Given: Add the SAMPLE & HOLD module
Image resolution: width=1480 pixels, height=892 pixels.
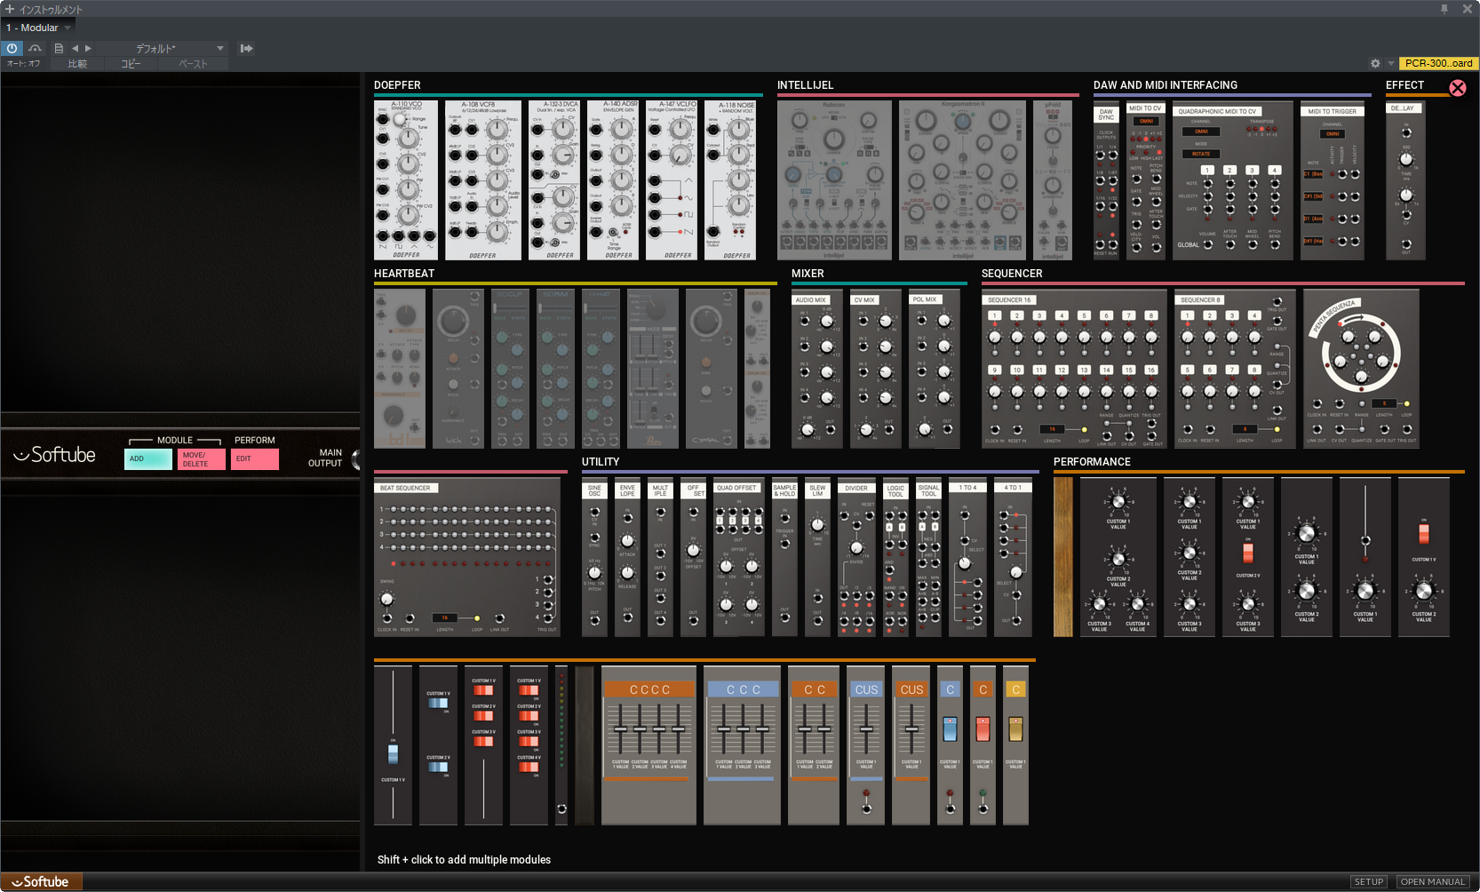Looking at the screenshot, I should coord(784,557).
